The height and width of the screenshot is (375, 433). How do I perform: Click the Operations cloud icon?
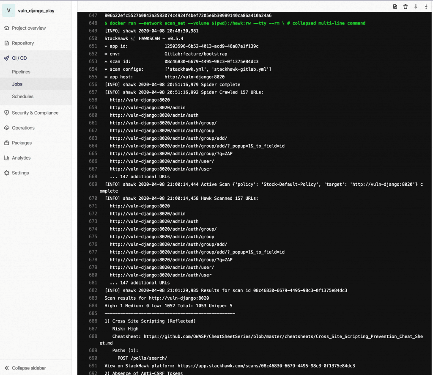7,128
